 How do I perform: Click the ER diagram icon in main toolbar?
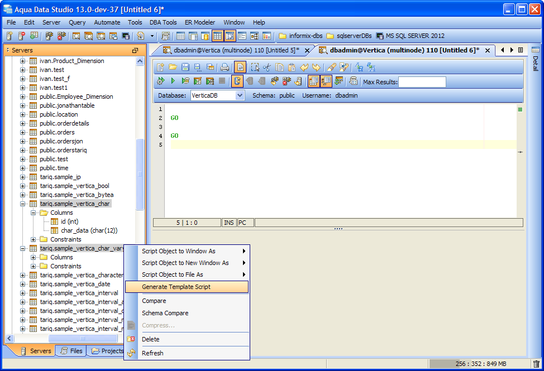click(x=254, y=36)
